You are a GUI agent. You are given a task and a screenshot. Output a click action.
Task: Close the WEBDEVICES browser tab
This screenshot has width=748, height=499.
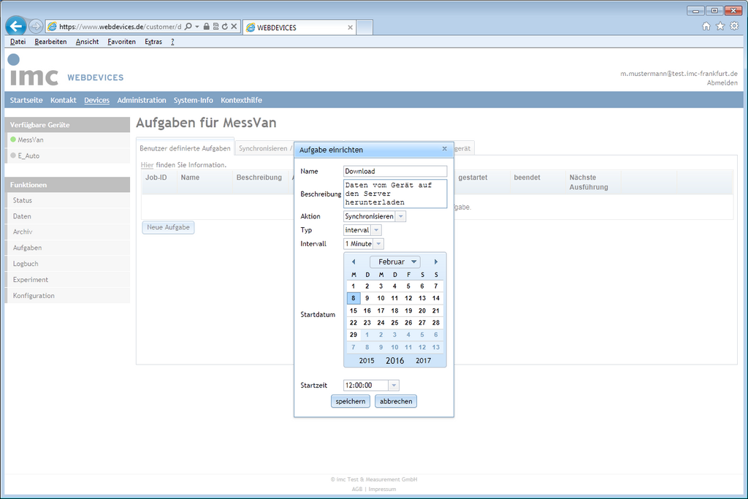pos(350,28)
